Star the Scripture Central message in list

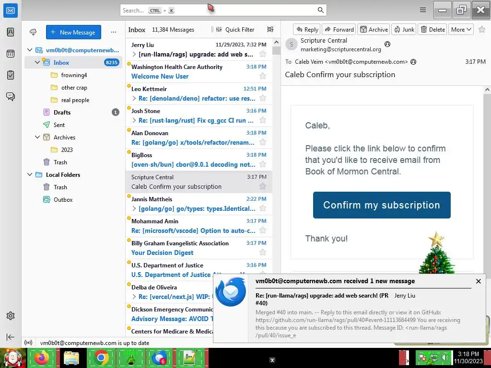click(x=263, y=186)
